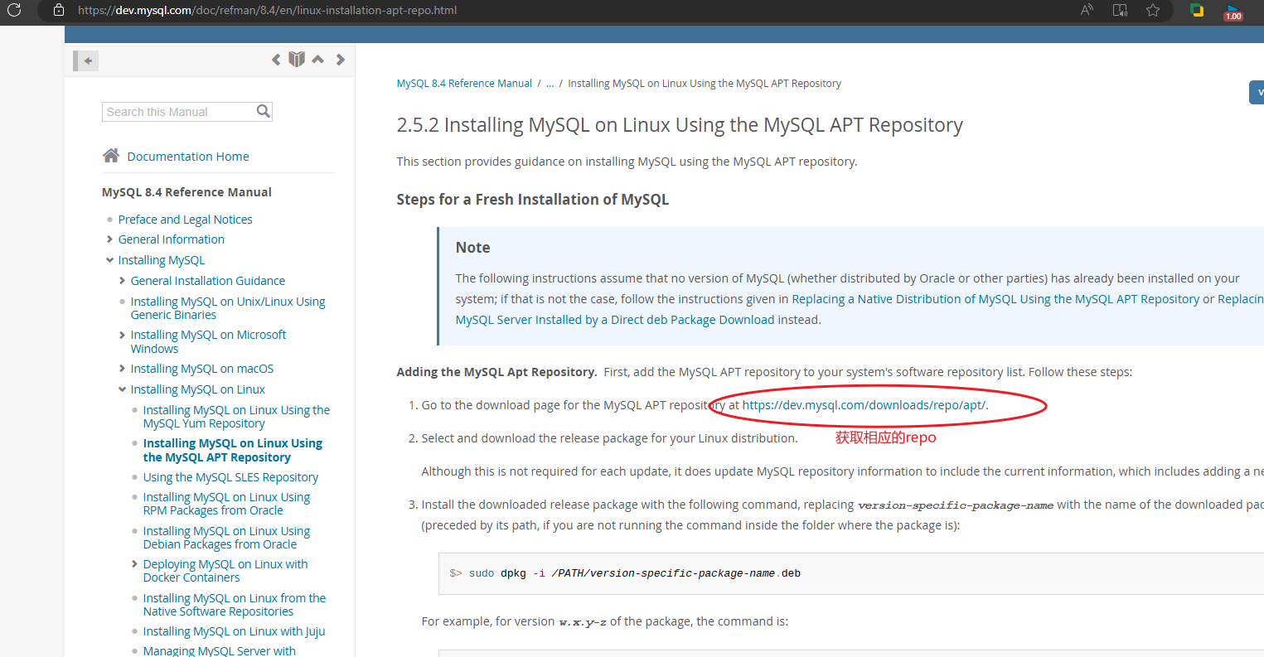Open the extension icon showing 1.00 badge
The width and height of the screenshot is (1264, 657).
[1233, 12]
